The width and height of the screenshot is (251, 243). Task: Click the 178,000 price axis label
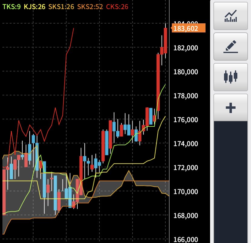tap(186, 96)
